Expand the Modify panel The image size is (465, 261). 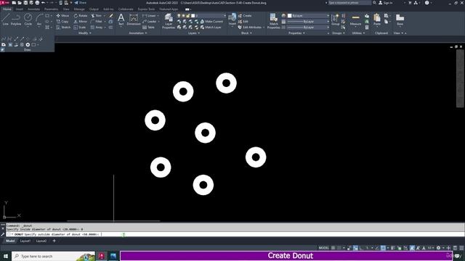[x=84, y=33]
